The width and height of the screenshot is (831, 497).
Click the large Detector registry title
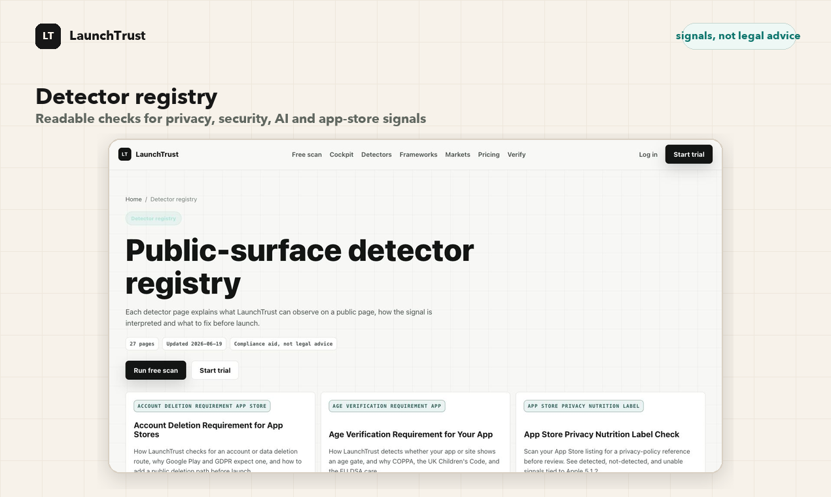[126, 97]
